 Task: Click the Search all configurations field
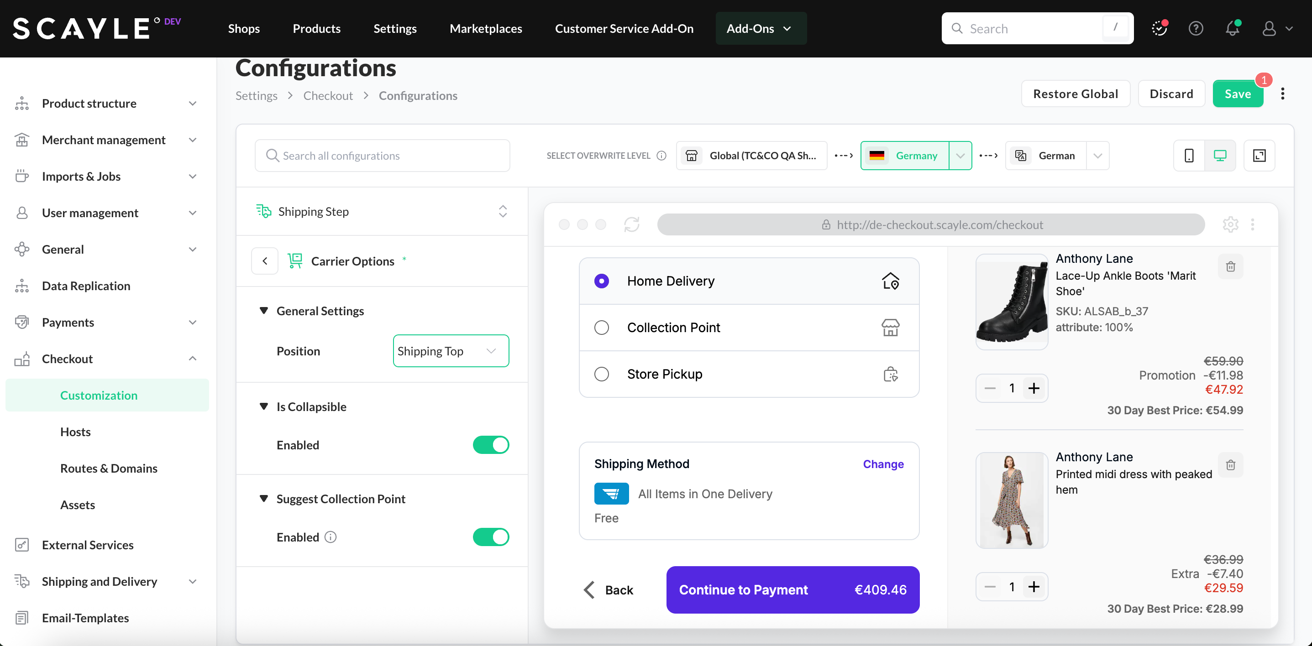pos(382,155)
